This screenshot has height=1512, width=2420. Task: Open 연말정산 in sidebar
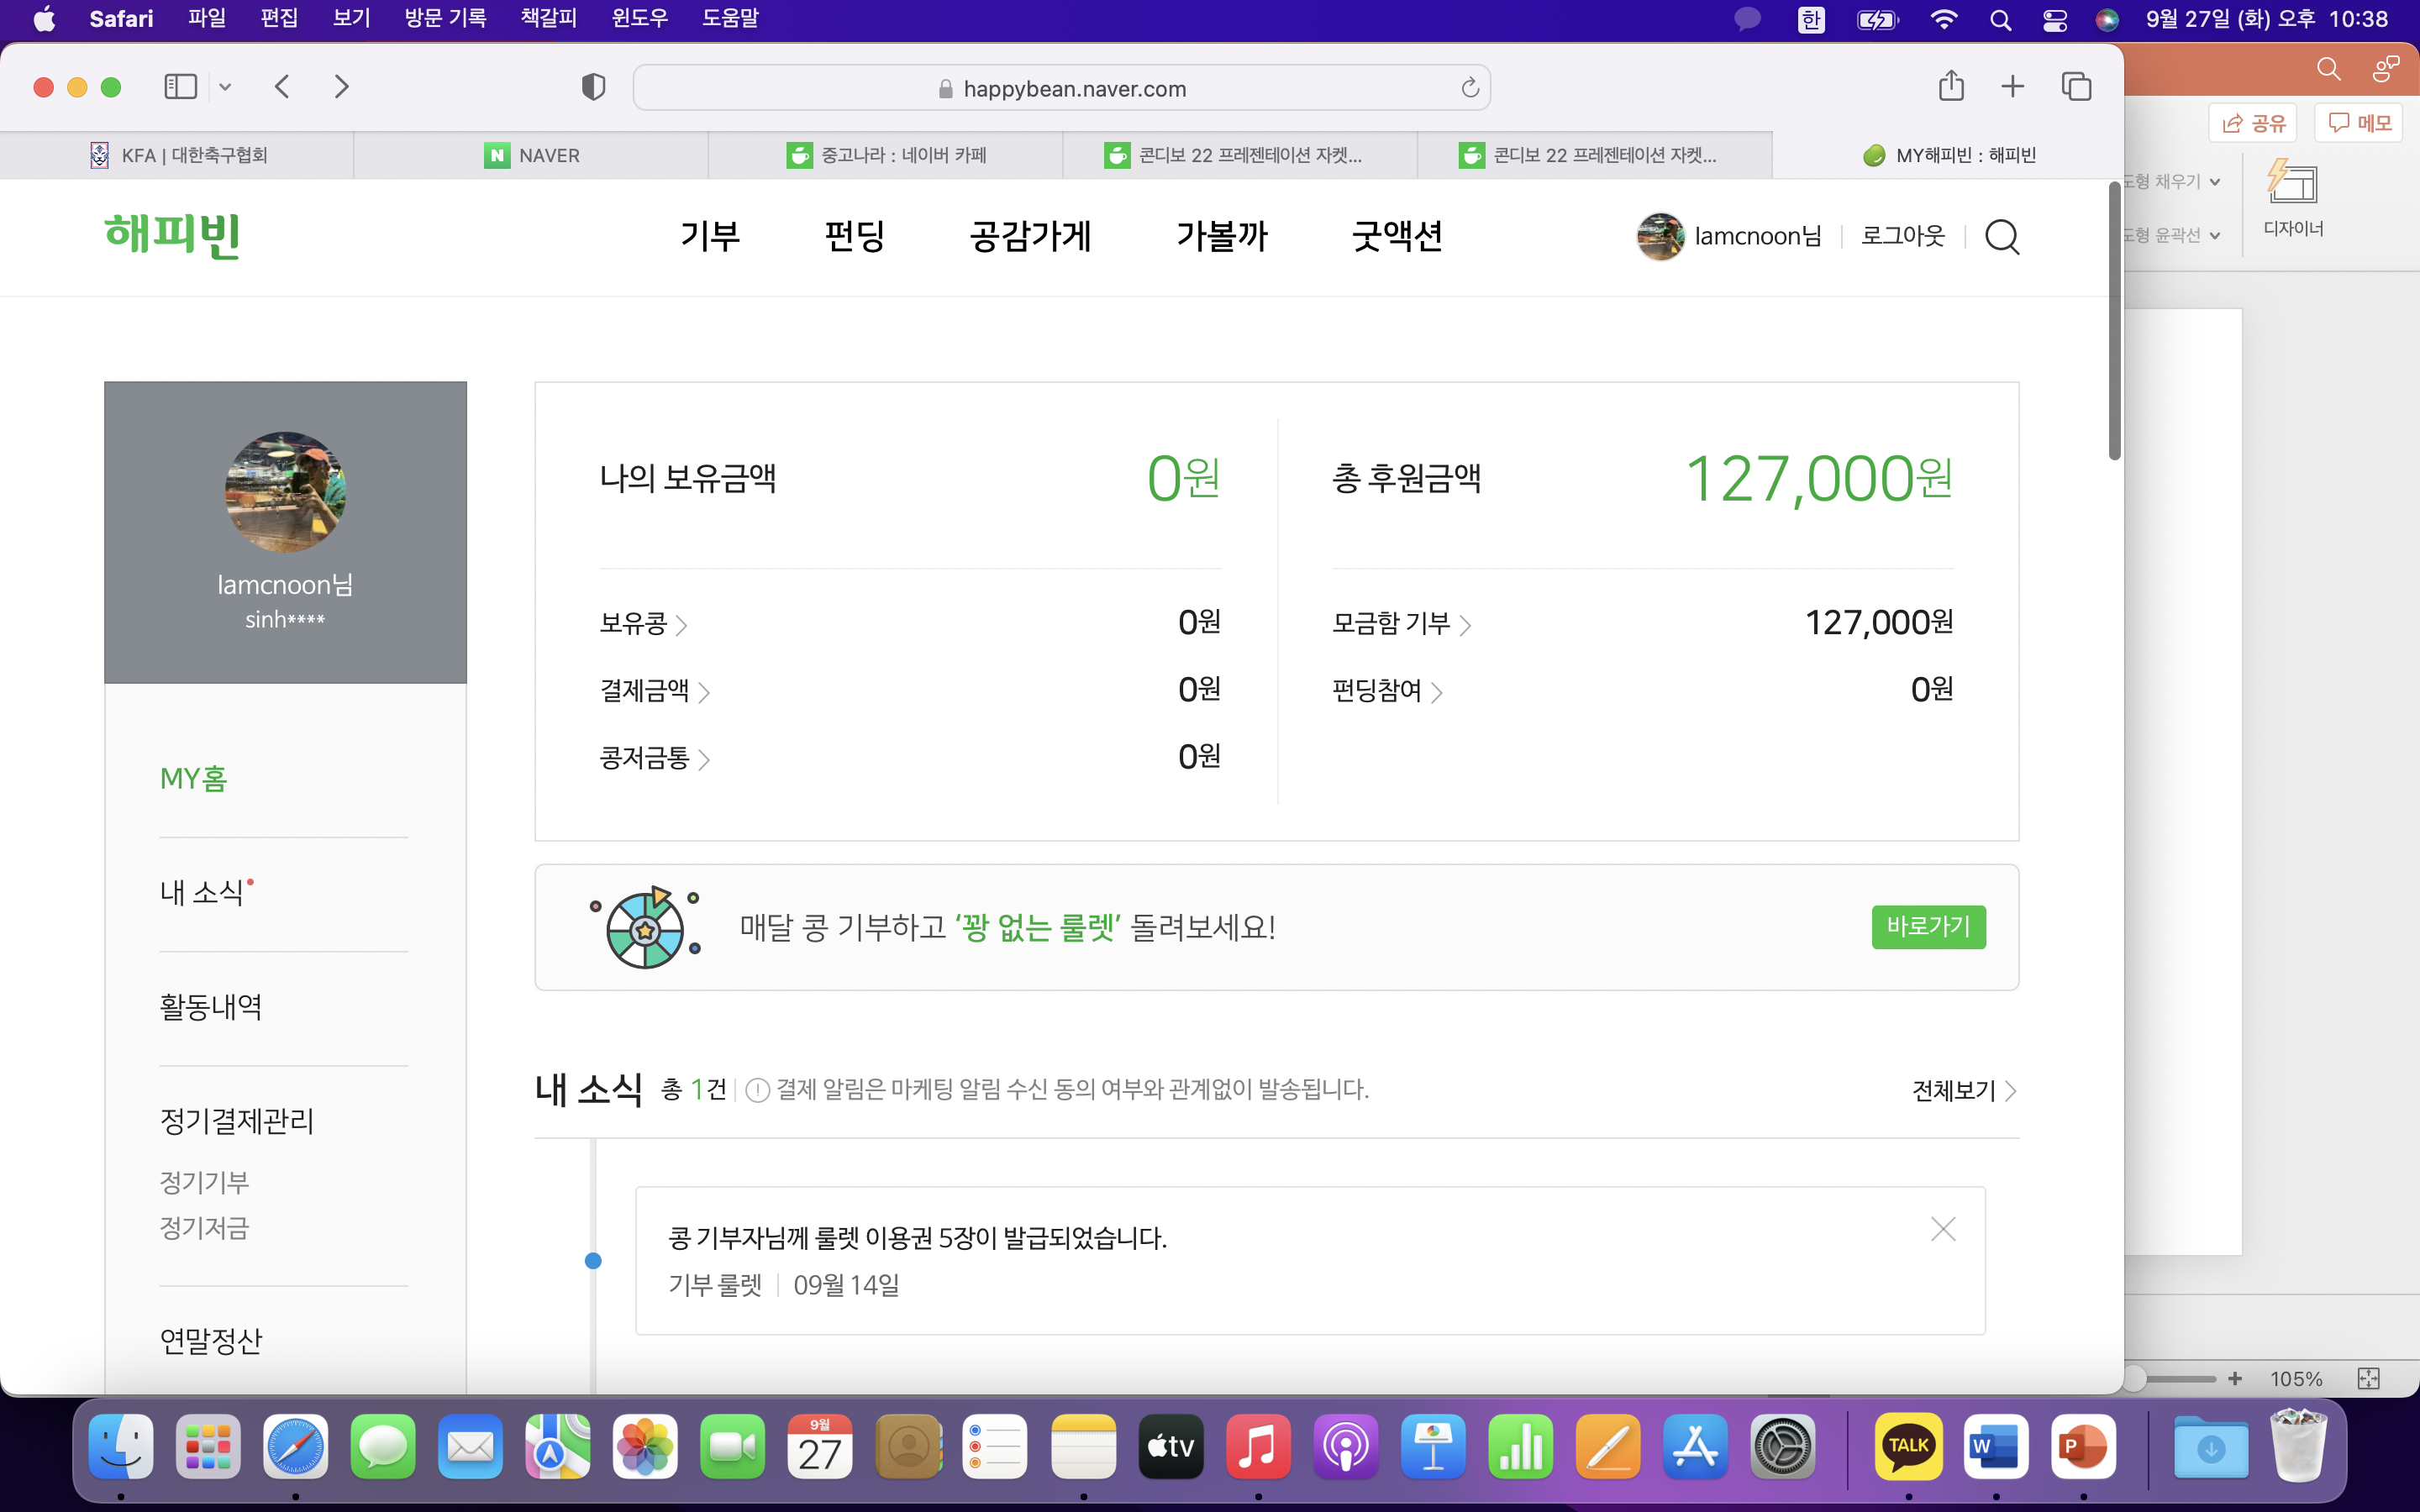tap(211, 1341)
